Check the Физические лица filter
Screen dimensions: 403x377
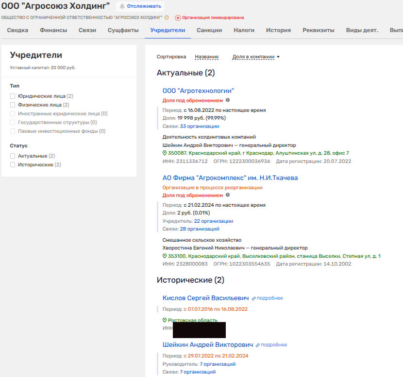(x=13, y=105)
